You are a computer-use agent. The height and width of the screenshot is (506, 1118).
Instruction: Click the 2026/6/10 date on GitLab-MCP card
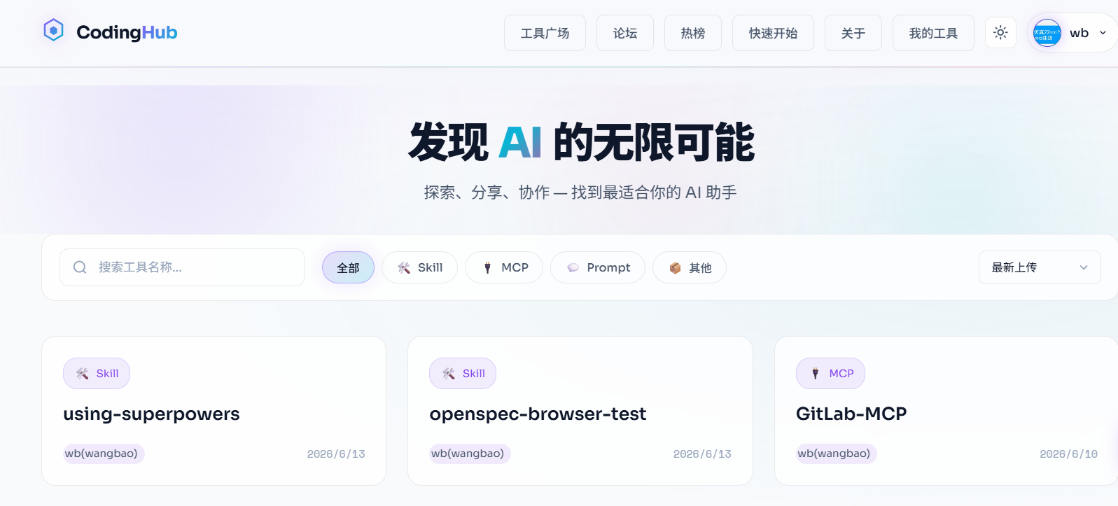tap(1068, 454)
